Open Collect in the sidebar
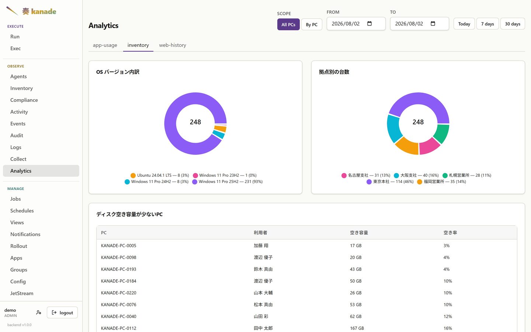Image resolution: width=531 pixels, height=332 pixels. 41,159
